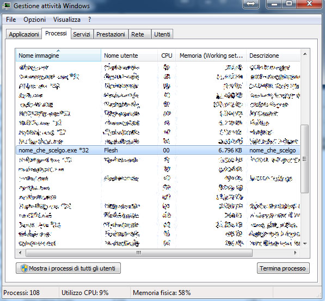The image size is (325, 301).
Task: Sort by Descrizione column header
Action: tap(273, 56)
